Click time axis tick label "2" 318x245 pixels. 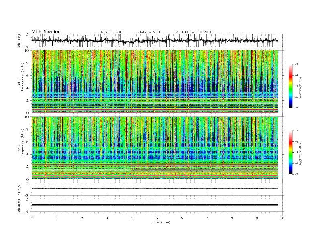(x=82, y=218)
